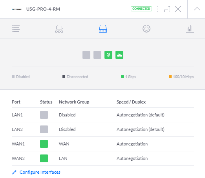The width and height of the screenshot is (205, 178).
Task: Click LAN1 gray status swatch
Action: [44, 115]
